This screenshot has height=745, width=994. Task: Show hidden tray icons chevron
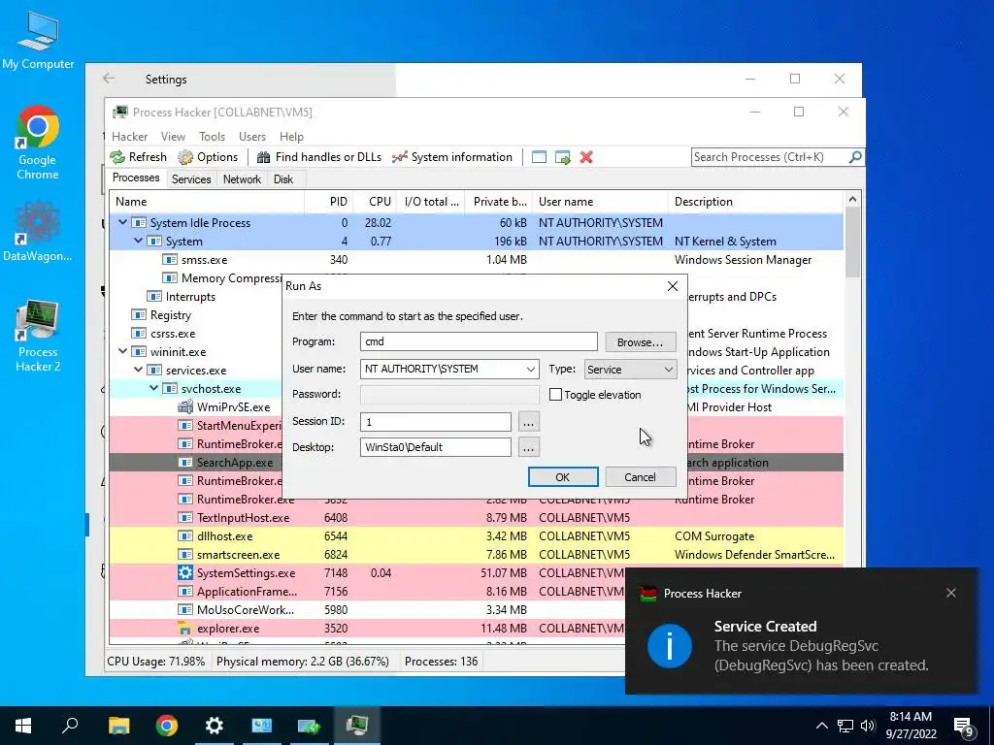[x=821, y=726]
